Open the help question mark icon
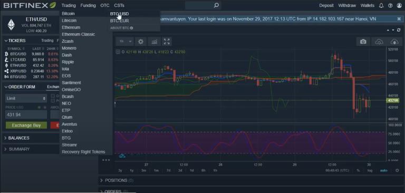 coord(390,5)
